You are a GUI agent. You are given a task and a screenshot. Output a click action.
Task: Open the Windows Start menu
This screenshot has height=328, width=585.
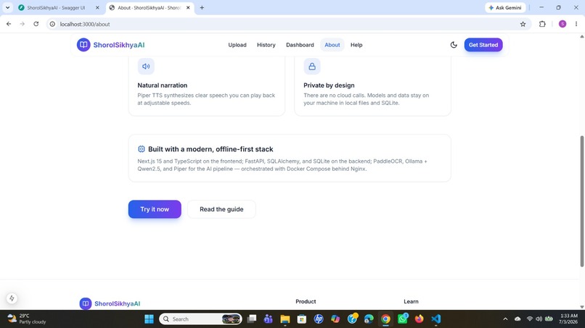pos(149,319)
